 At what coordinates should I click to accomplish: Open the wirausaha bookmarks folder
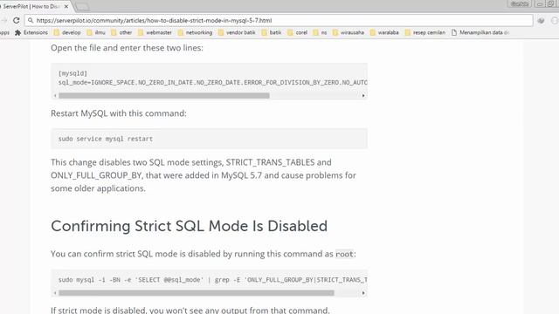(x=349, y=32)
